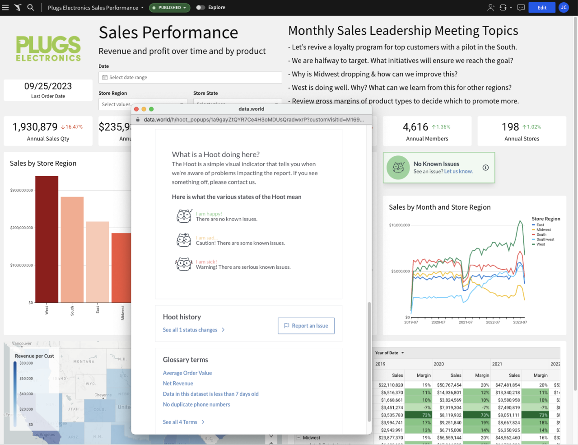Open the comments icon in top bar
This screenshot has width=578, height=445.
(521, 8)
